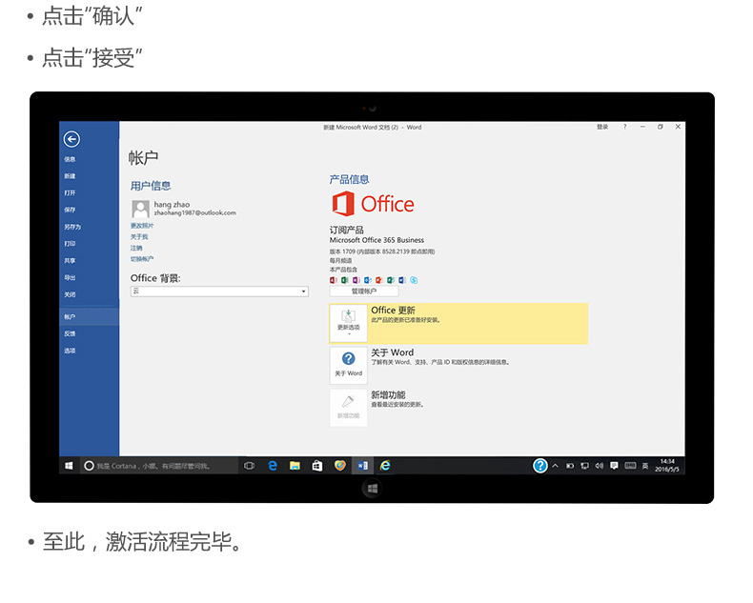Launch Edge from the taskbar

click(273, 466)
